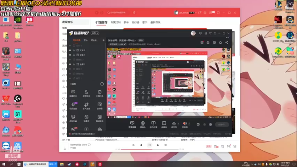
Task: Add a 摄像头 camera source
Action: pos(143,125)
